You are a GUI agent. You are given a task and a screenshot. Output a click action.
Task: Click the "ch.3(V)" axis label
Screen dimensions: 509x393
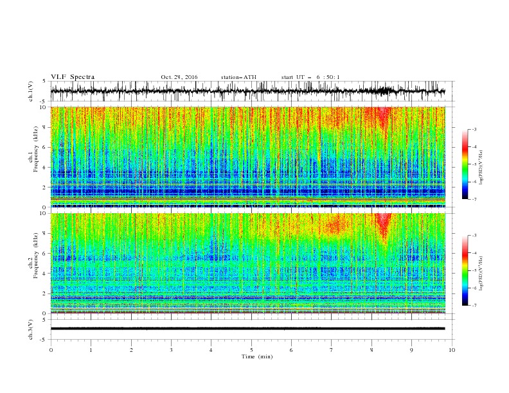31,329
